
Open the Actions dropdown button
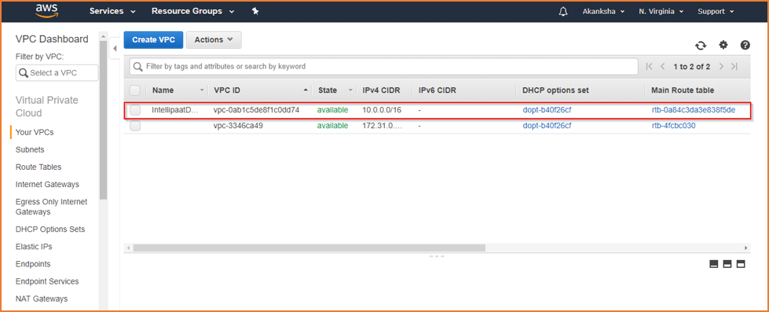214,40
